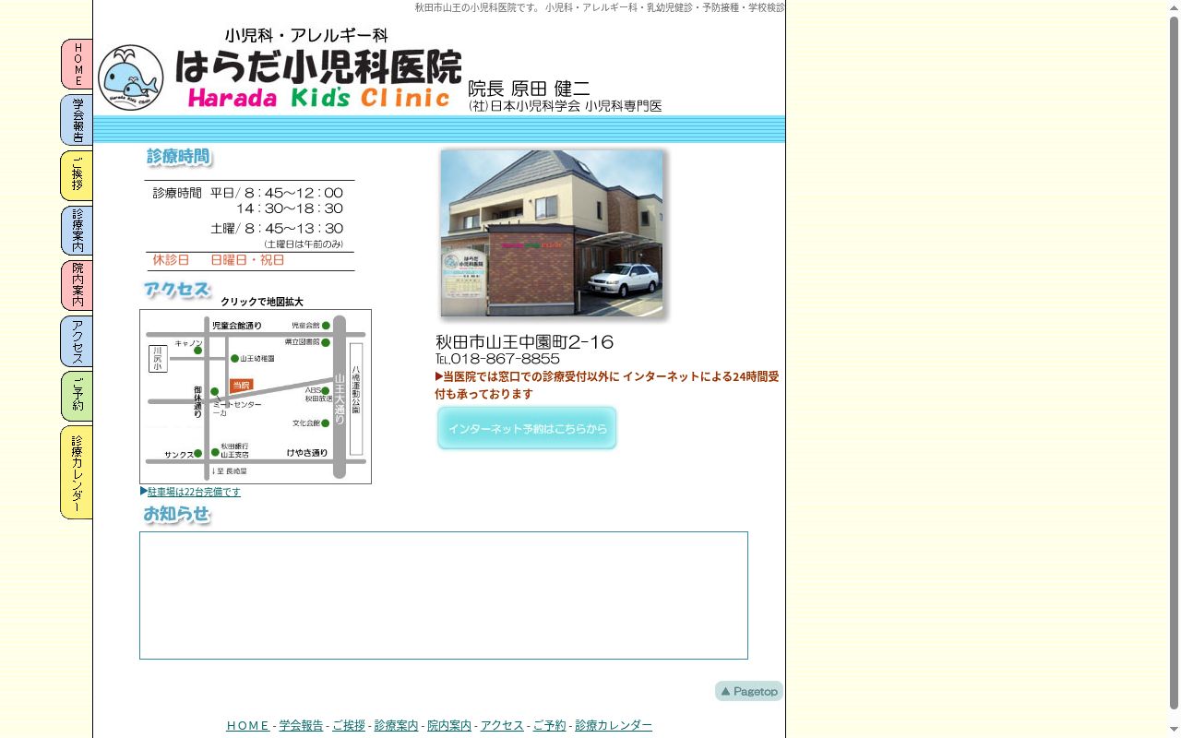Select the ご挨拶 side tab
The width and height of the screenshot is (1181, 738).
click(77, 175)
